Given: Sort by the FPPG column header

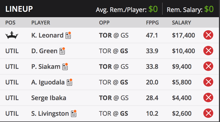Looking at the screenshot, I should click(x=152, y=23).
